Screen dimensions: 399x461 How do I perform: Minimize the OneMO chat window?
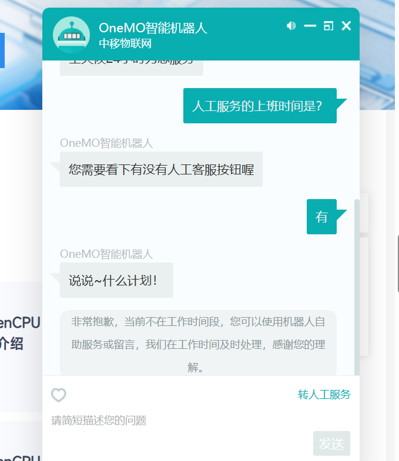pyautogui.click(x=310, y=26)
